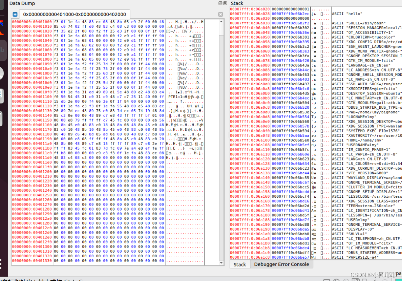This screenshot has width=402, height=281.
Task: Select stack address 00007fff:0c06a1c8
Action: click(x=250, y=257)
